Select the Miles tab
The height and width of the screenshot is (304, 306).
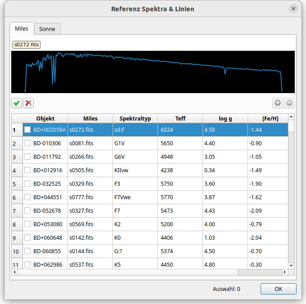22,28
